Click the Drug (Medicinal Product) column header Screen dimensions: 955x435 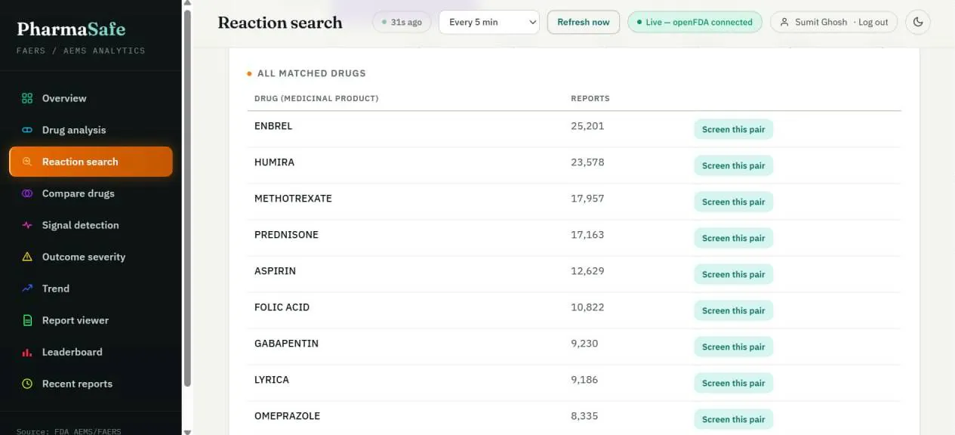(x=316, y=99)
